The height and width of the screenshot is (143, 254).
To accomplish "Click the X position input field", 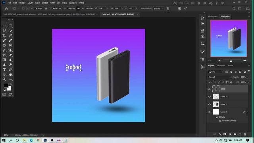I will 38,8.
